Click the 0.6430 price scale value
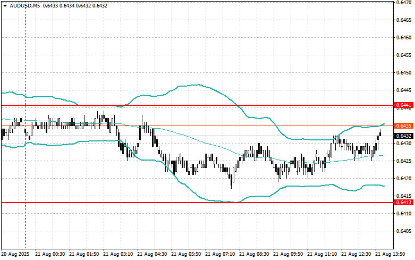415x260 pixels. pyautogui.click(x=404, y=143)
